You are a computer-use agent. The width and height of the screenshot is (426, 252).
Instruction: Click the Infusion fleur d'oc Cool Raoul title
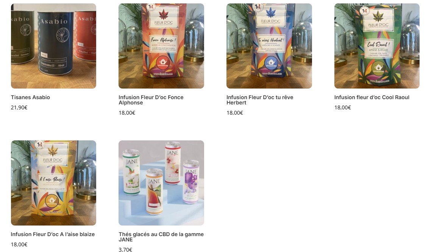(372, 97)
